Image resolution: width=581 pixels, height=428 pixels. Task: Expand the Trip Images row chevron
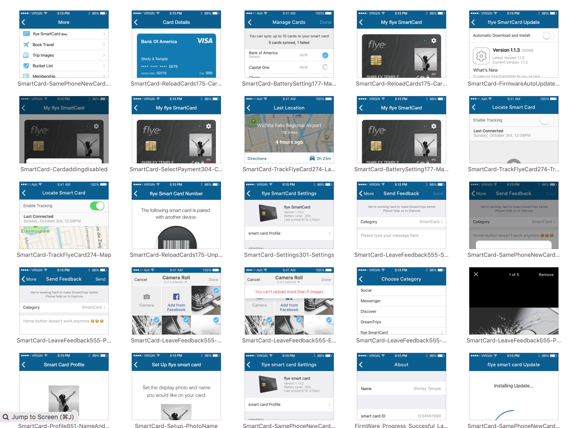tap(104, 55)
